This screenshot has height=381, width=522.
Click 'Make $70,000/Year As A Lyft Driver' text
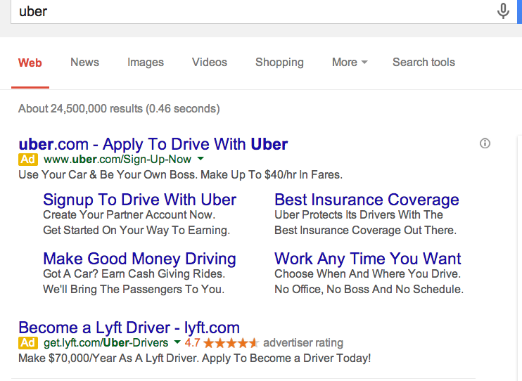194,359
